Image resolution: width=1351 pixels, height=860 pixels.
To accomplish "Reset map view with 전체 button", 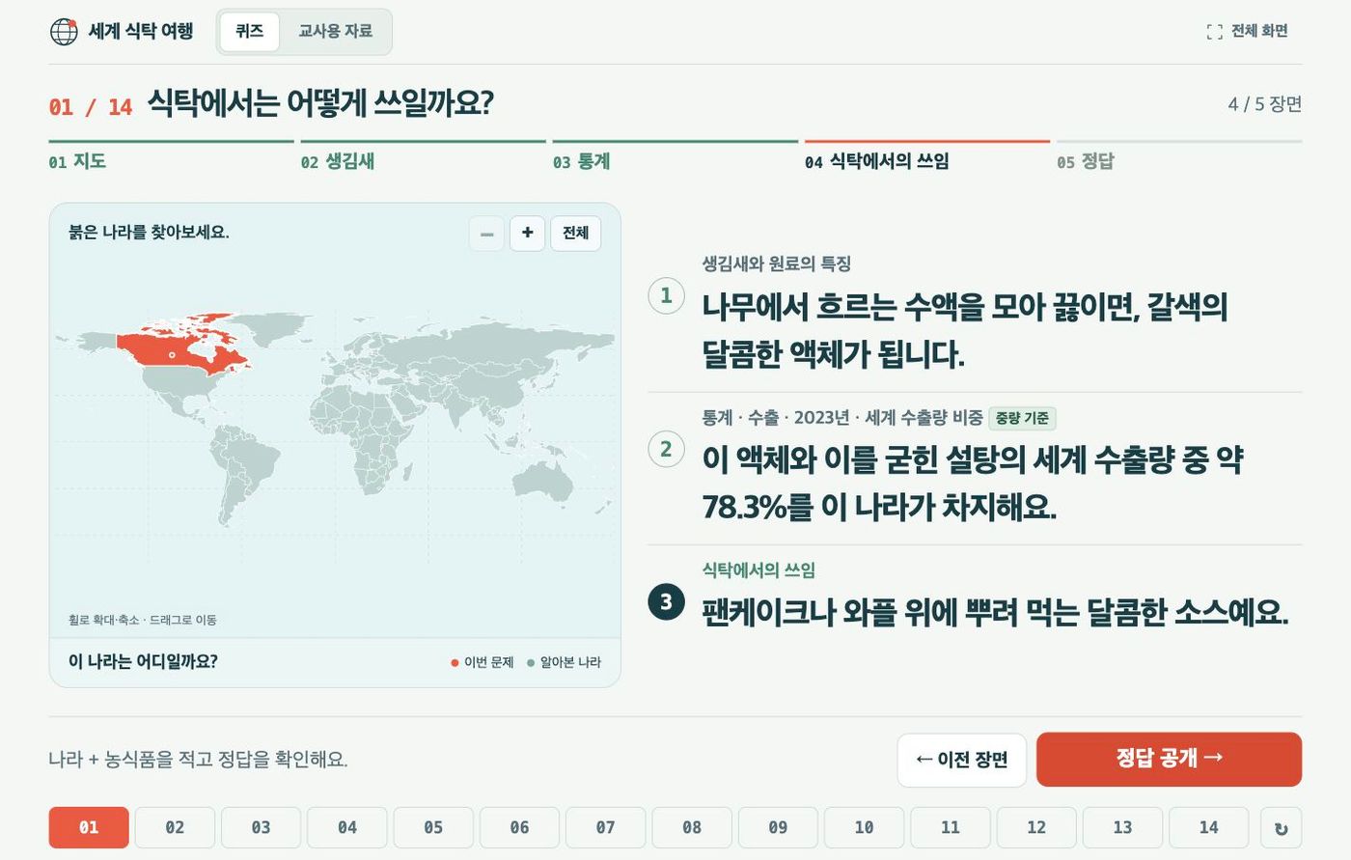I will click(576, 234).
